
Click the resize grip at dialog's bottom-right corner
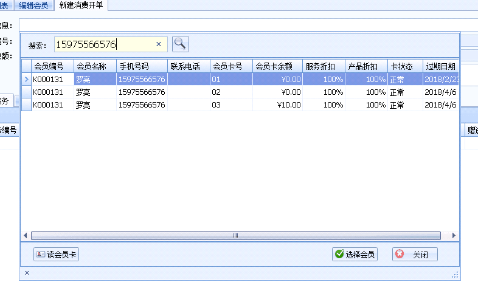click(454, 274)
